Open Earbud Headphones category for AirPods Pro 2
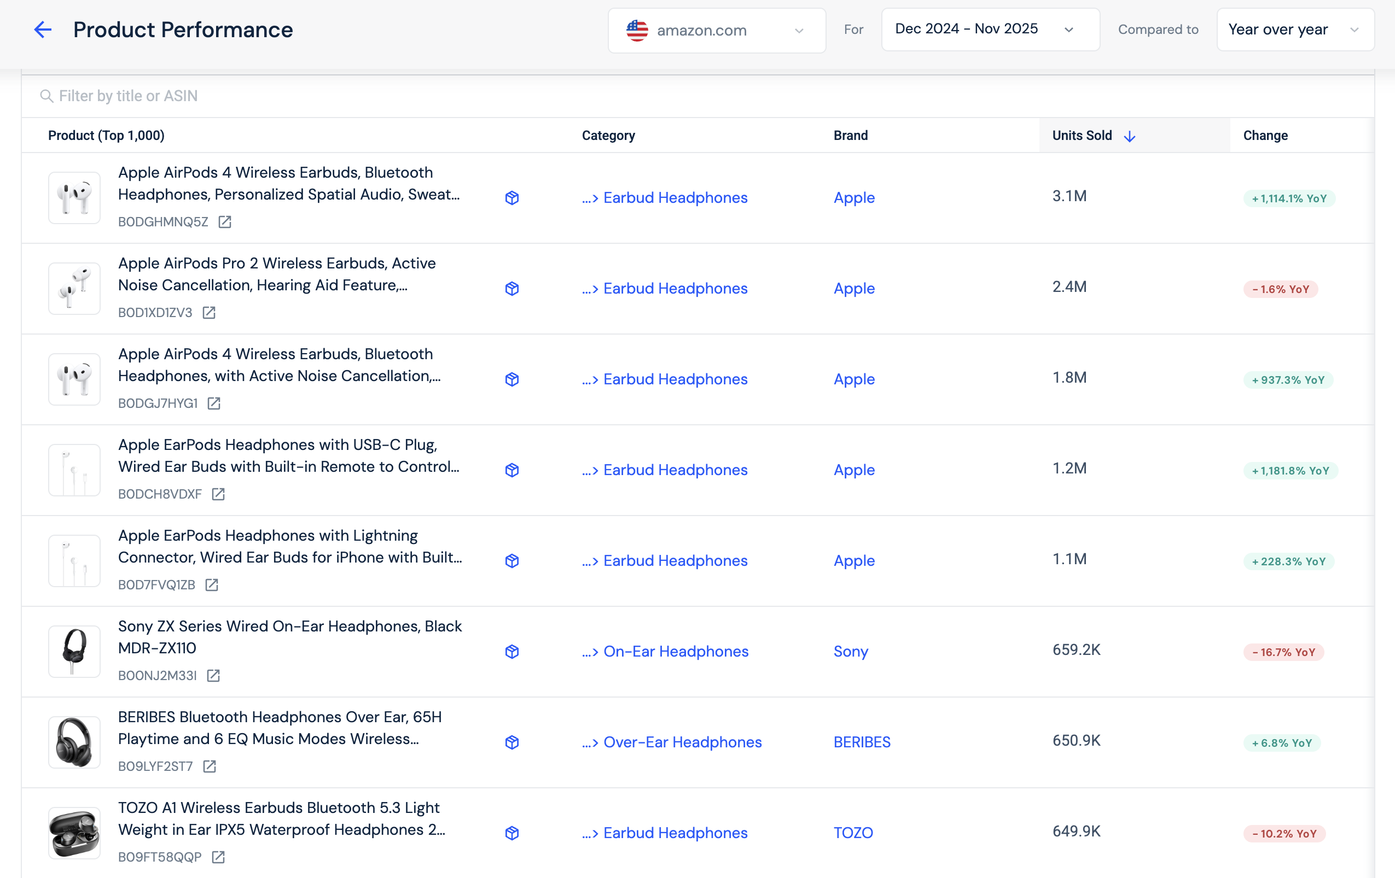This screenshot has height=878, width=1395. [x=665, y=288]
